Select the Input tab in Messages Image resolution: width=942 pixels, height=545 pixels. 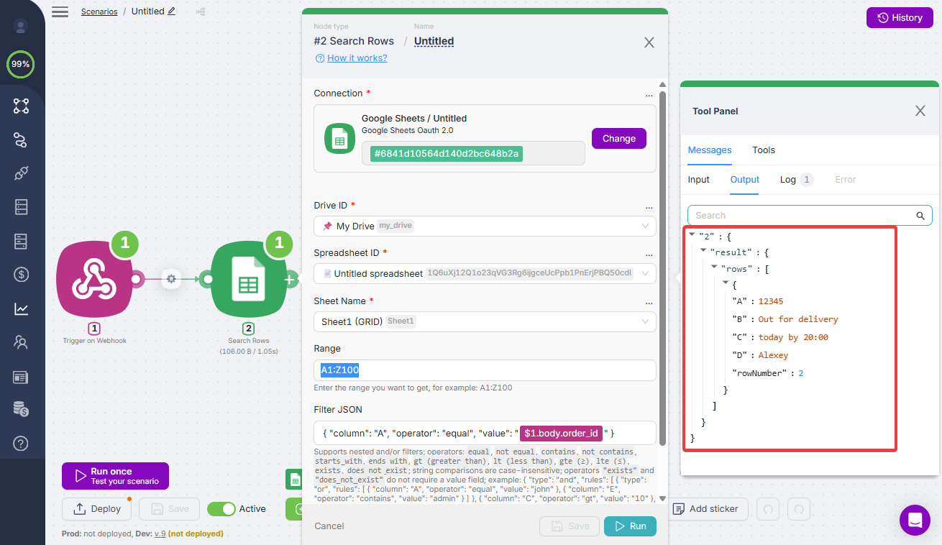tap(698, 180)
